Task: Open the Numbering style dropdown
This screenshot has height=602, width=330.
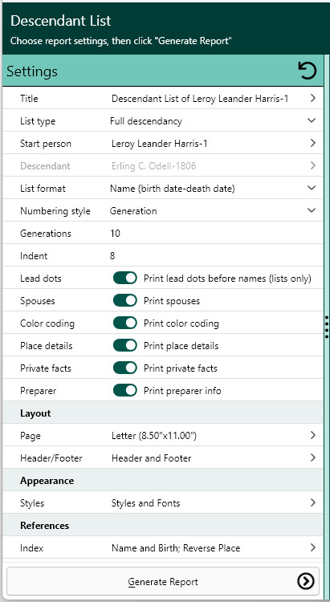Action: [x=312, y=210]
